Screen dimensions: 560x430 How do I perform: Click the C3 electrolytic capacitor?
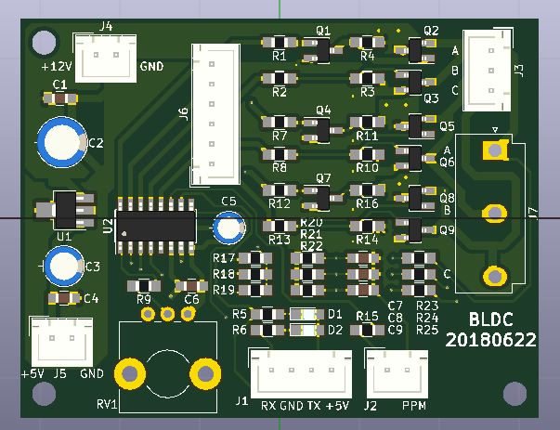(64, 266)
